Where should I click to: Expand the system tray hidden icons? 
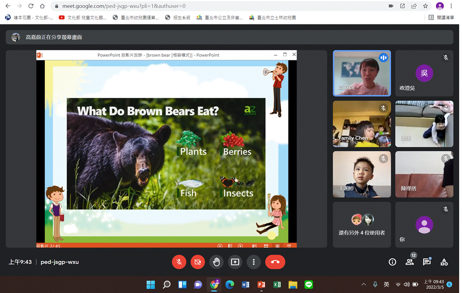tap(364, 284)
